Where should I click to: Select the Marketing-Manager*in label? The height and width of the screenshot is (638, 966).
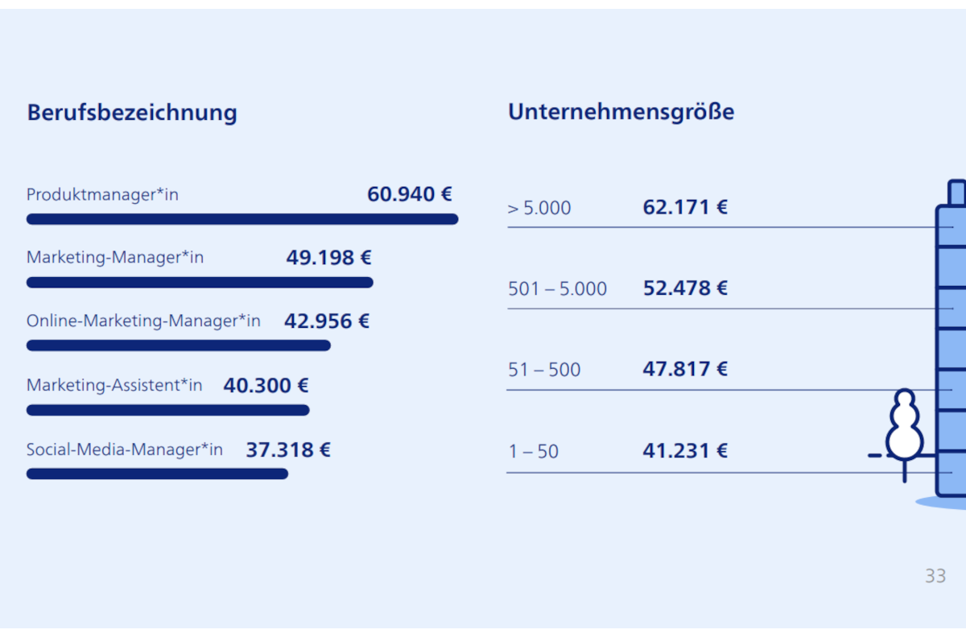tap(115, 258)
